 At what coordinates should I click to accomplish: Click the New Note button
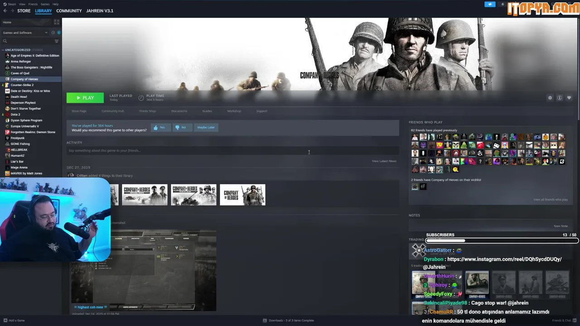click(x=561, y=226)
